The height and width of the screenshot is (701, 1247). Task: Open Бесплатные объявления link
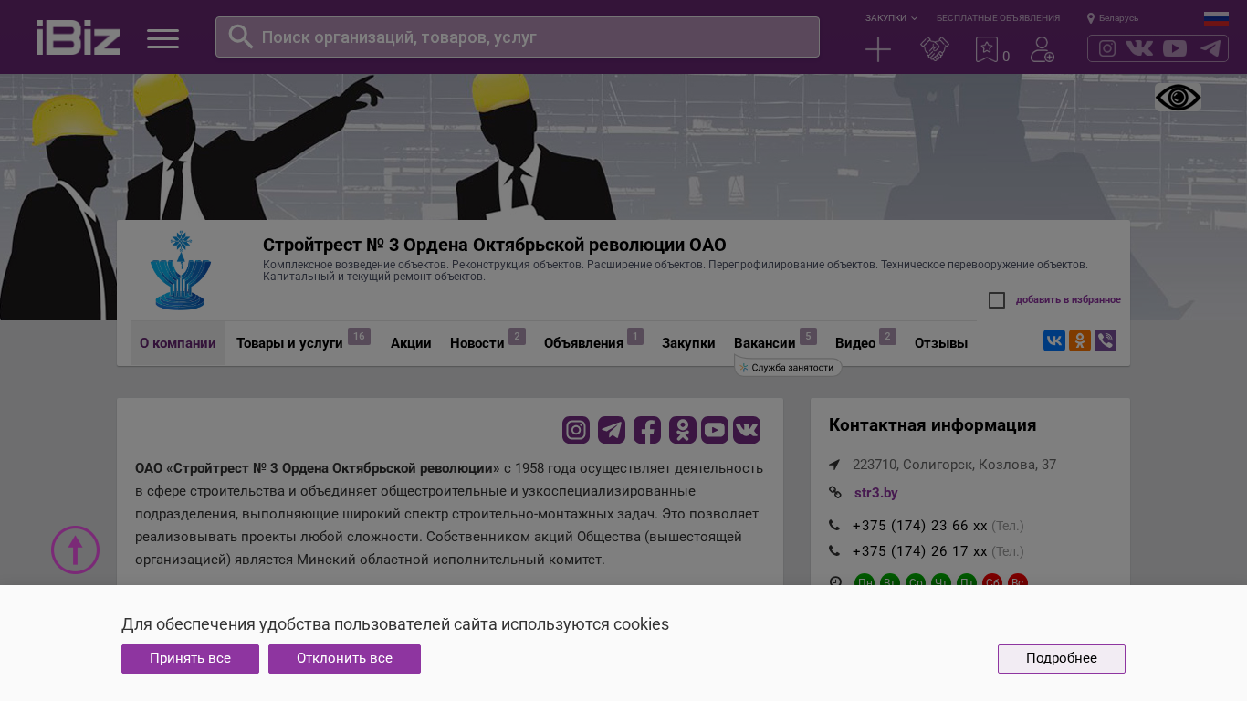point(998,18)
